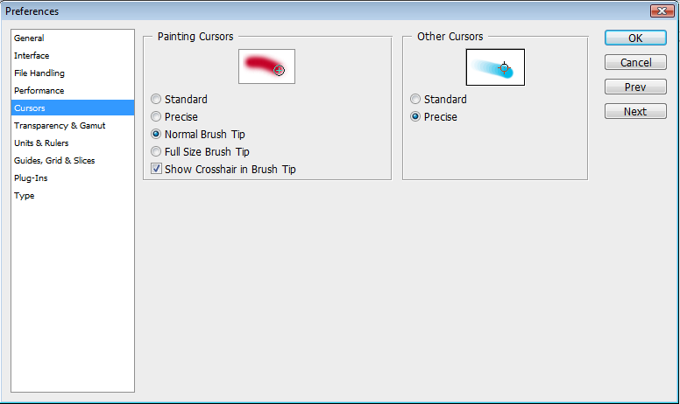Click the Cancel button
Screen dimensions: 680x404
click(x=635, y=63)
